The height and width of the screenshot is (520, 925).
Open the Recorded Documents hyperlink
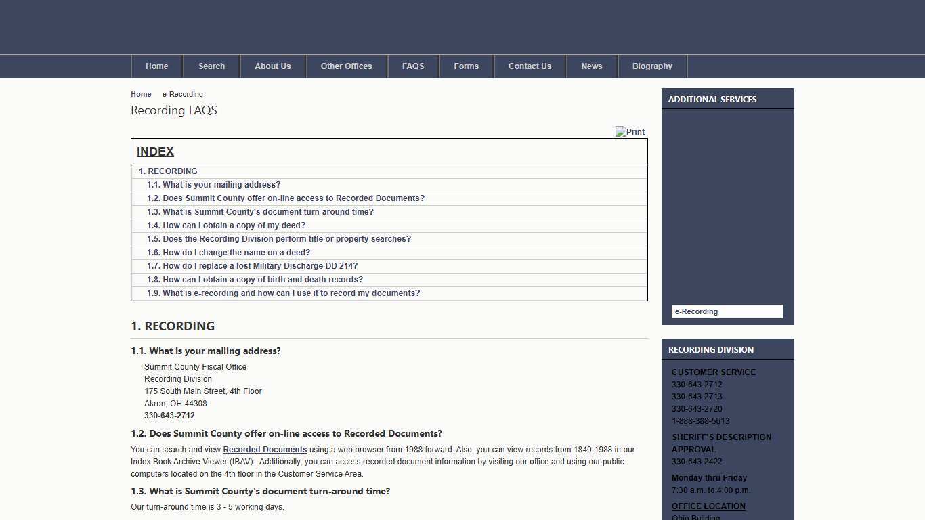pos(265,449)
